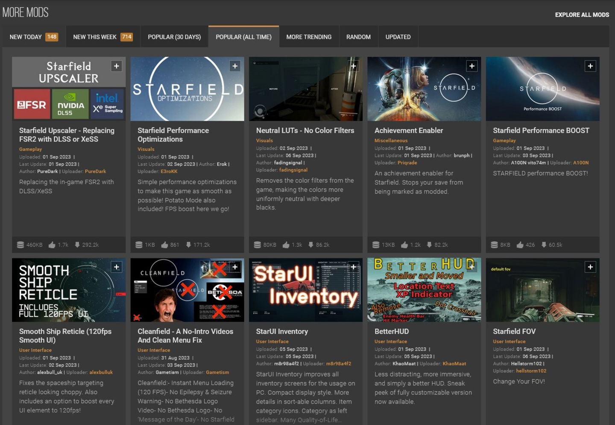Screen dimensions: 615x425
Task: Open Neutral LUTs - No Color Filters title
Action: [x=305, y=130]
